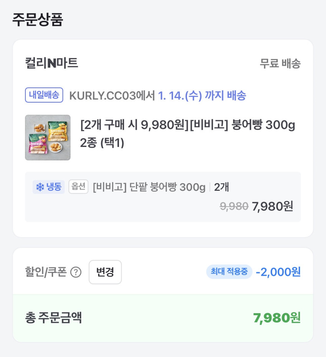Click the crossed-out 9,980 original price
Viewport: 326px width, 357px height.
[x=234, y=207]
